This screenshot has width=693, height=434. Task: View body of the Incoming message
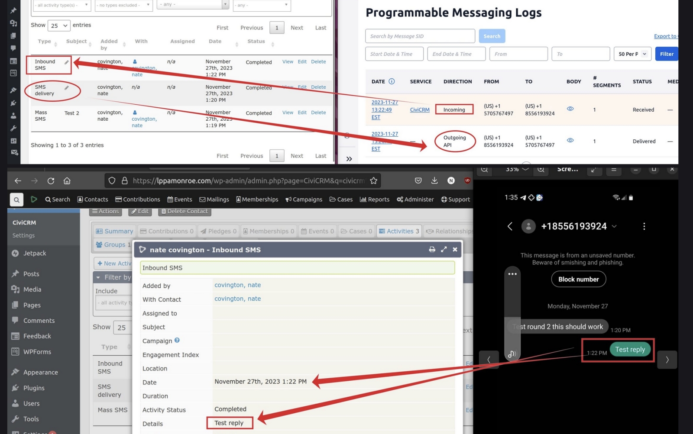(x=570, y=109)
